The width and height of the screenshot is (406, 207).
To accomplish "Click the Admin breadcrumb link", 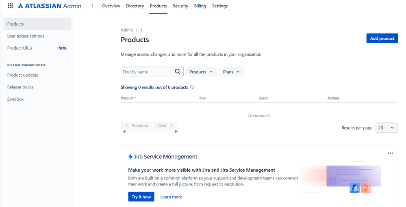I will 127,30.
